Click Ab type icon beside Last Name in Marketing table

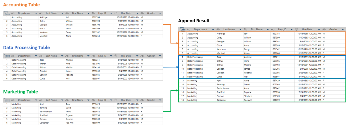pyautogui.click(x=41, y=100)
